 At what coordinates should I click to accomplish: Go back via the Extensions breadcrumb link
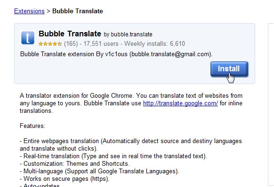tap(29, 11)
